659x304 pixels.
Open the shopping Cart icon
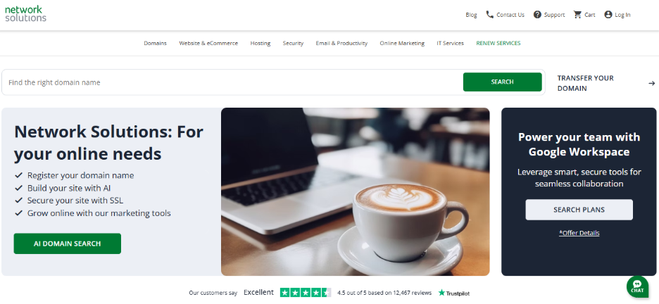click(x=577, y=15)
